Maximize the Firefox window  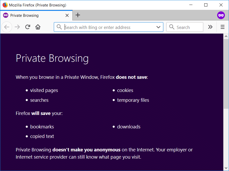206,5
